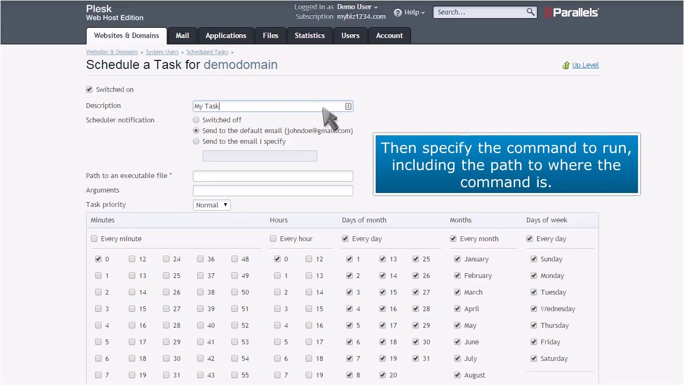Check the minute 55 checkbox
Viewport: 684px width, 385px height.
235,375
